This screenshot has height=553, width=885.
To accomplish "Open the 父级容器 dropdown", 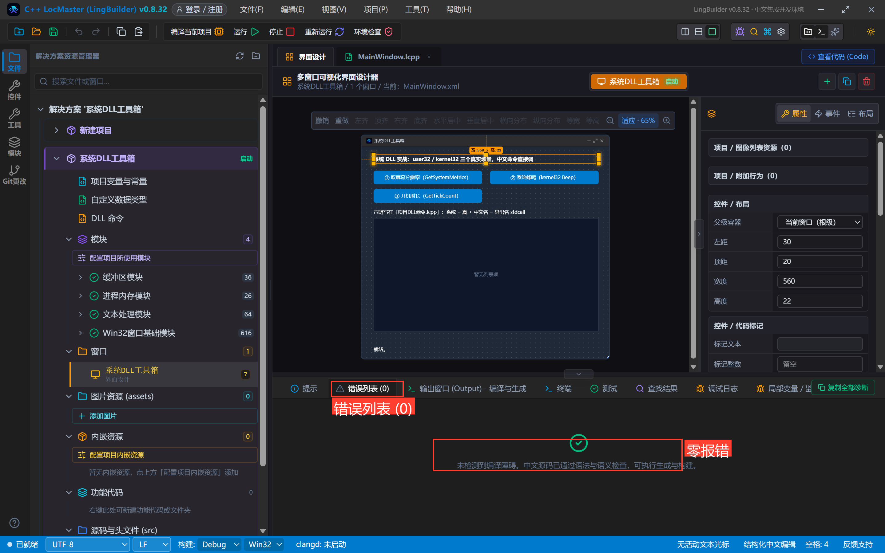I will point(820,222).
